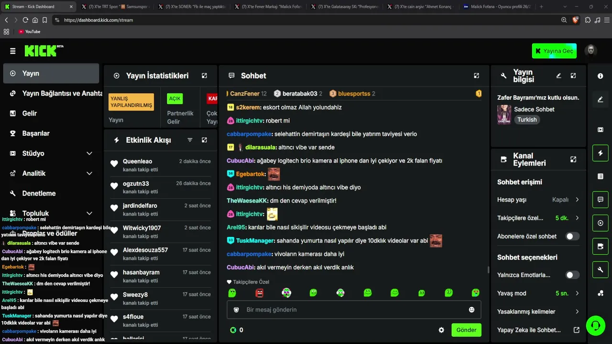The image size is (612, 344).
Task: Open chat settings gear next to Gönder
Action: [441, 330]
